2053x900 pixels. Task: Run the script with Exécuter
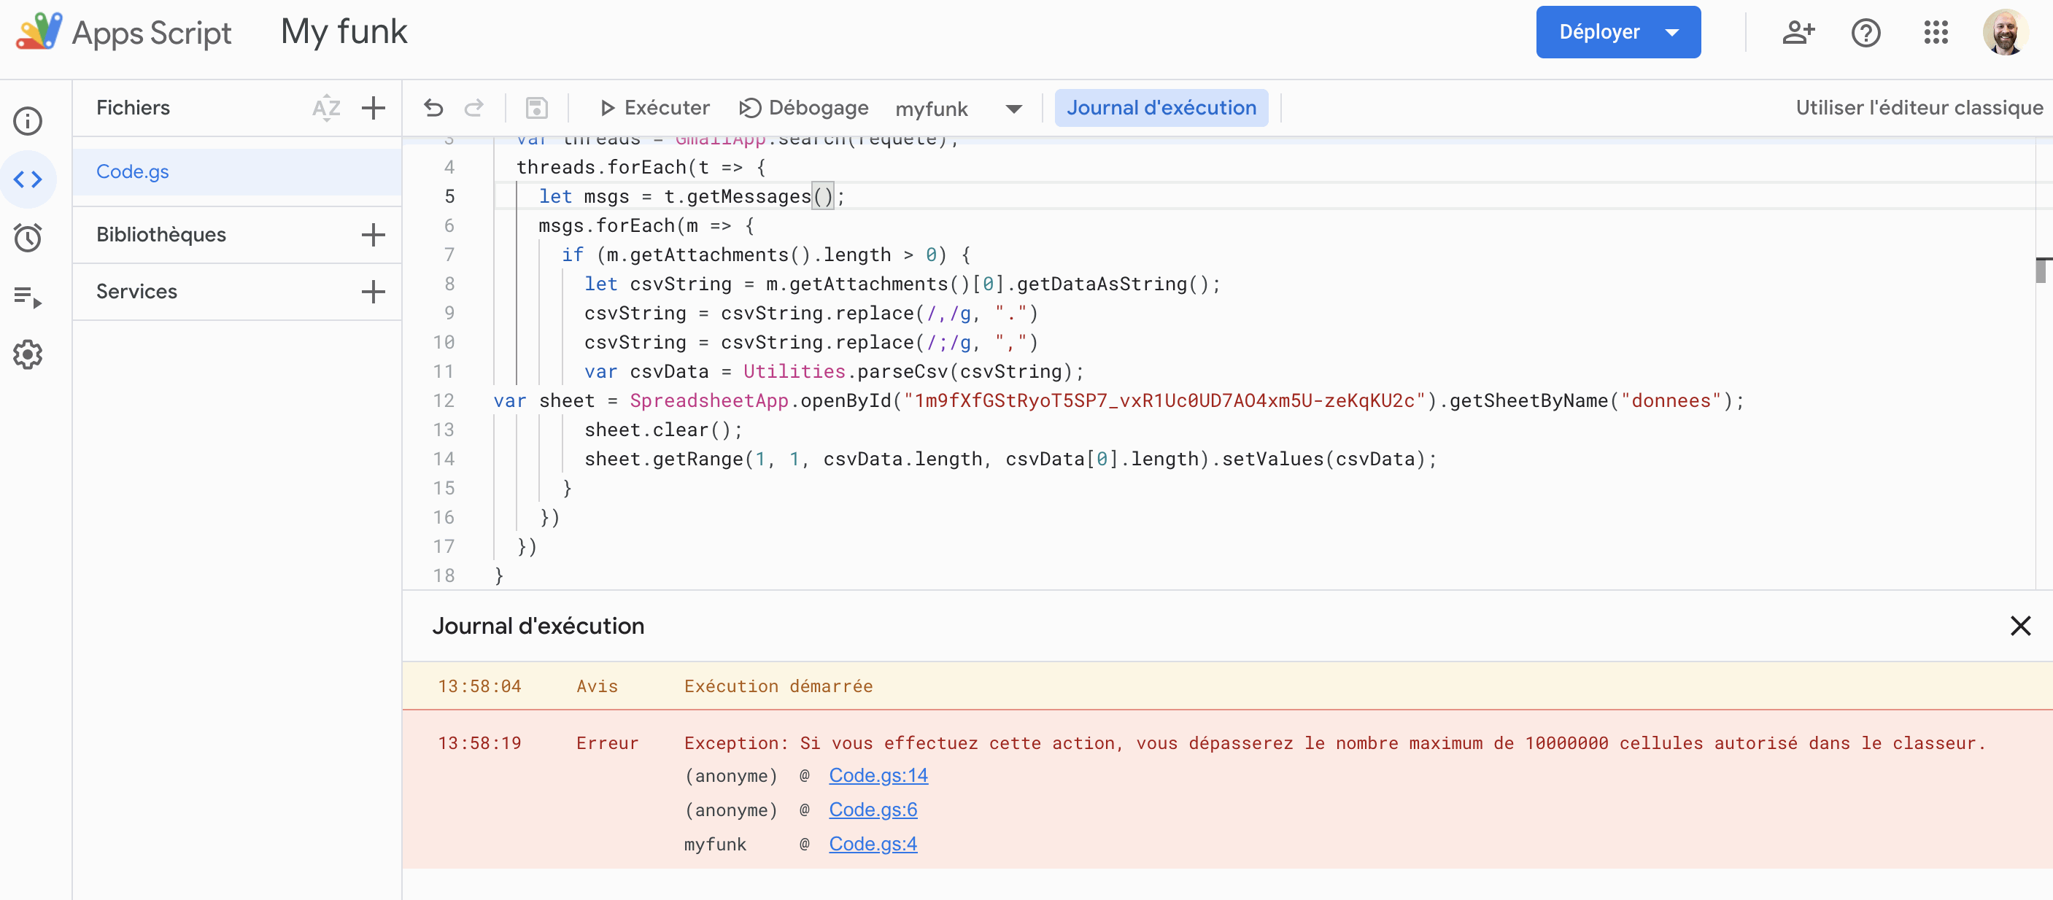click(654, 107)
